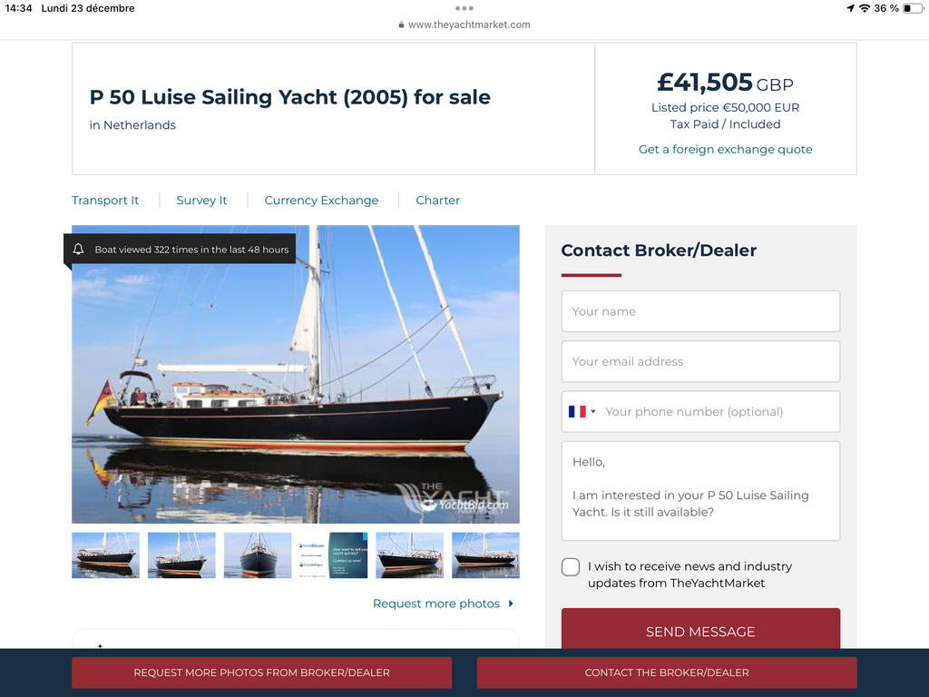Select the Currency Exchange link
Screen dimensions: 929x697
point(321,201)
